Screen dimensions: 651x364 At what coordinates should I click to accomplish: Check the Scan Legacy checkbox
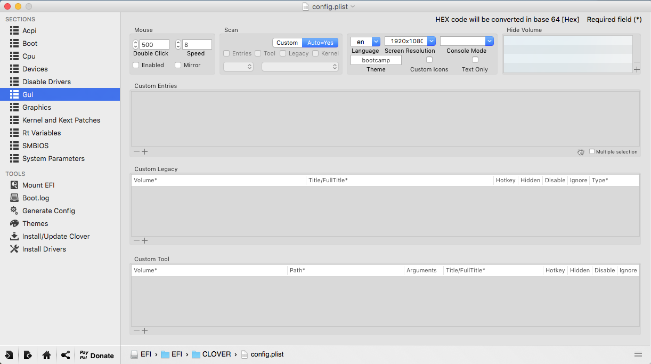pos(283,53)
